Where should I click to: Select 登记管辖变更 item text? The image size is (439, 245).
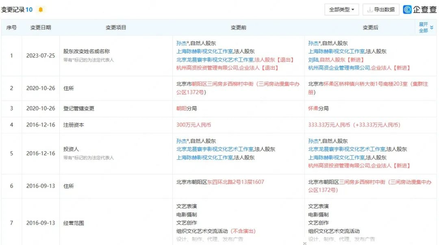coord(79,108)
